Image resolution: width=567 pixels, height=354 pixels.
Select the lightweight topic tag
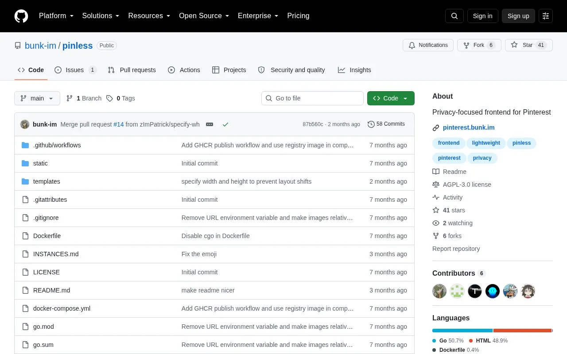[x=486, y=143]
